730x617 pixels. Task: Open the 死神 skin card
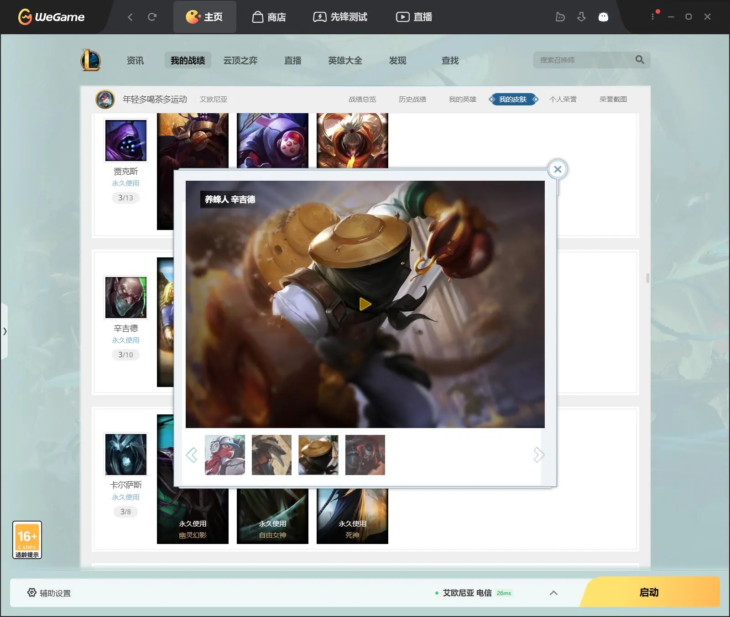(x=352, y=516)
